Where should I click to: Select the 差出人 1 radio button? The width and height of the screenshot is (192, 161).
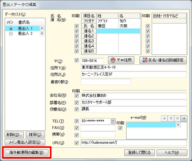click(11, 29)
